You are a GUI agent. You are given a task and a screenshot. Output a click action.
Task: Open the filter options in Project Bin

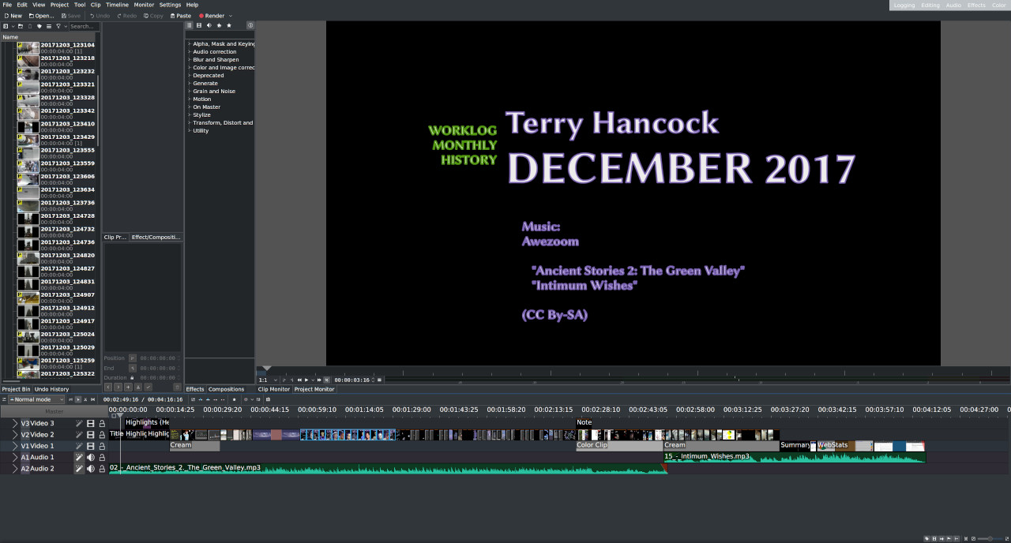[58, 26]
